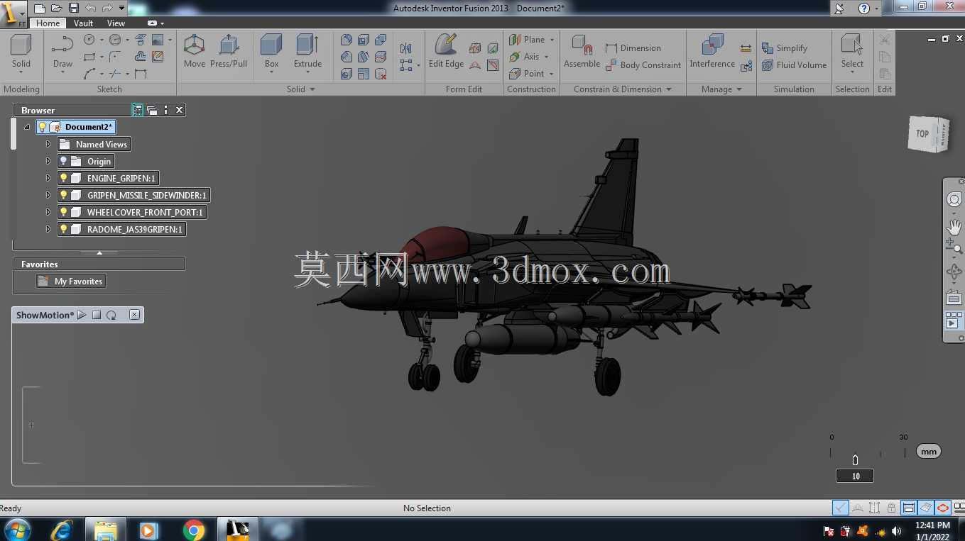Click the ViewCube TOP face
This screenshot has width=965, height=541.
[922, 133]
